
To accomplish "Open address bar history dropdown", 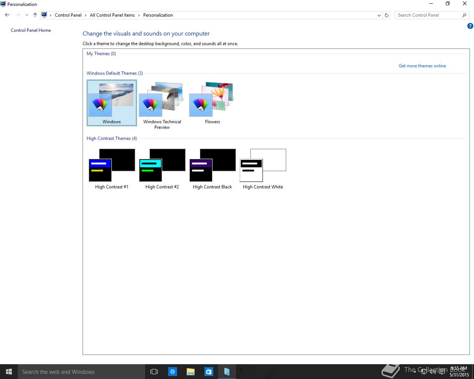I will click(x=379, y=15).
